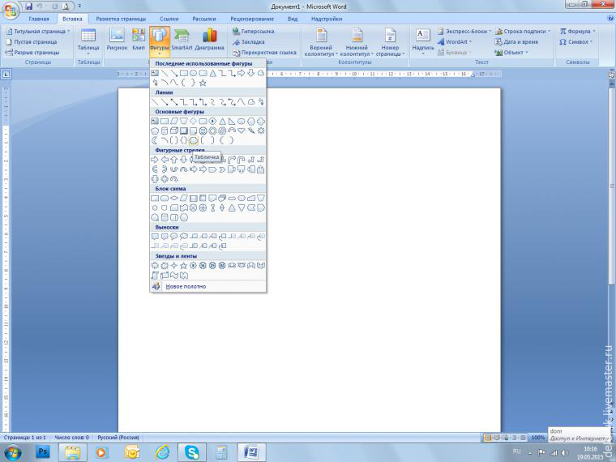The image size is (616, 462).
Task: Click the Пустая страница button
Action: click(x=32, y=41)
